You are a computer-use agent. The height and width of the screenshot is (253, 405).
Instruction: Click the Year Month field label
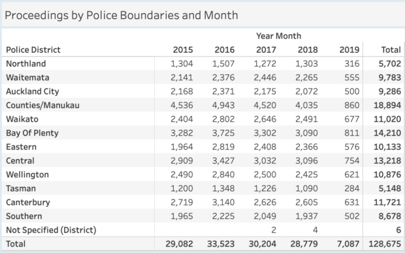(x=279, y=36)
